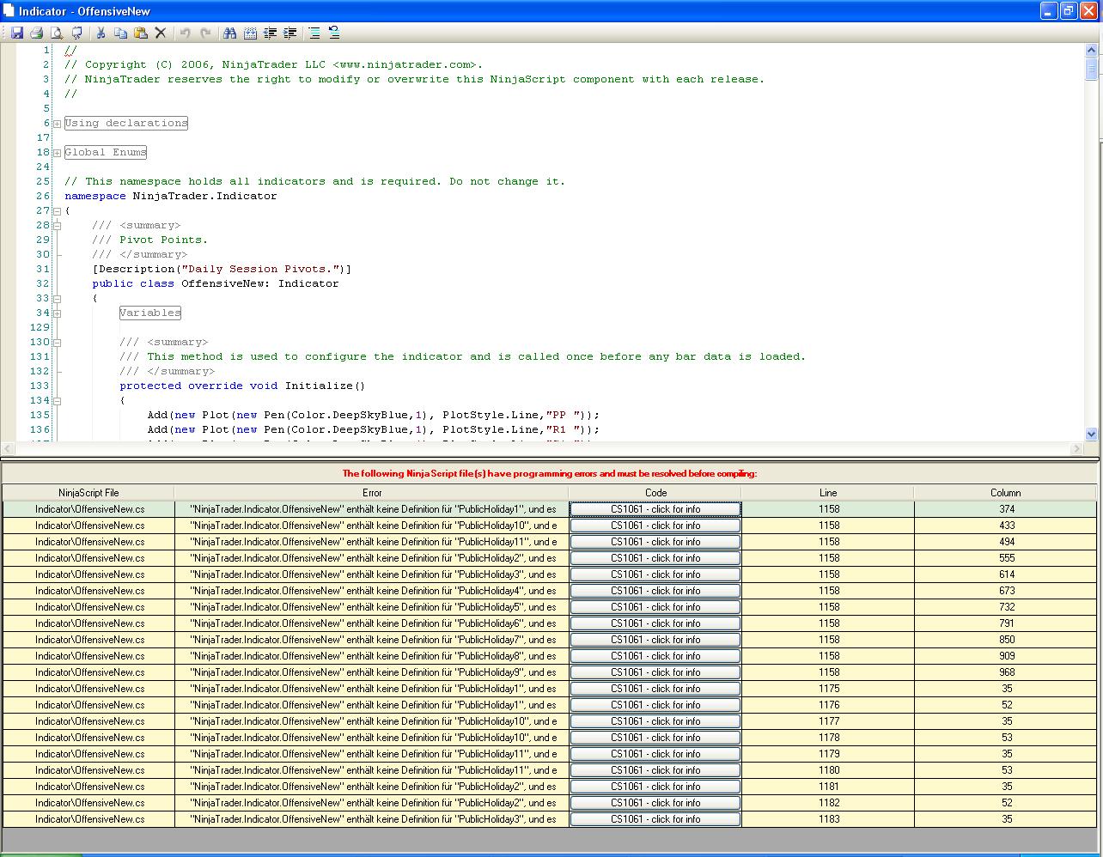Click the editor's vertical scrollbar down arrow

tap(1092, 435)
